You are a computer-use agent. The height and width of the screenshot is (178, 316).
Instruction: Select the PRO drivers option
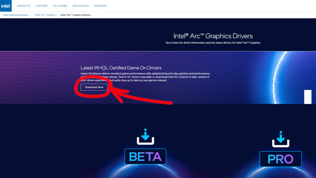(280, 159)
